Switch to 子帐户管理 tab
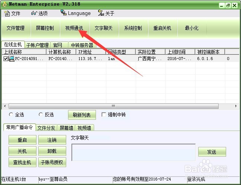 pyautogui.click(x=37, y=45)
